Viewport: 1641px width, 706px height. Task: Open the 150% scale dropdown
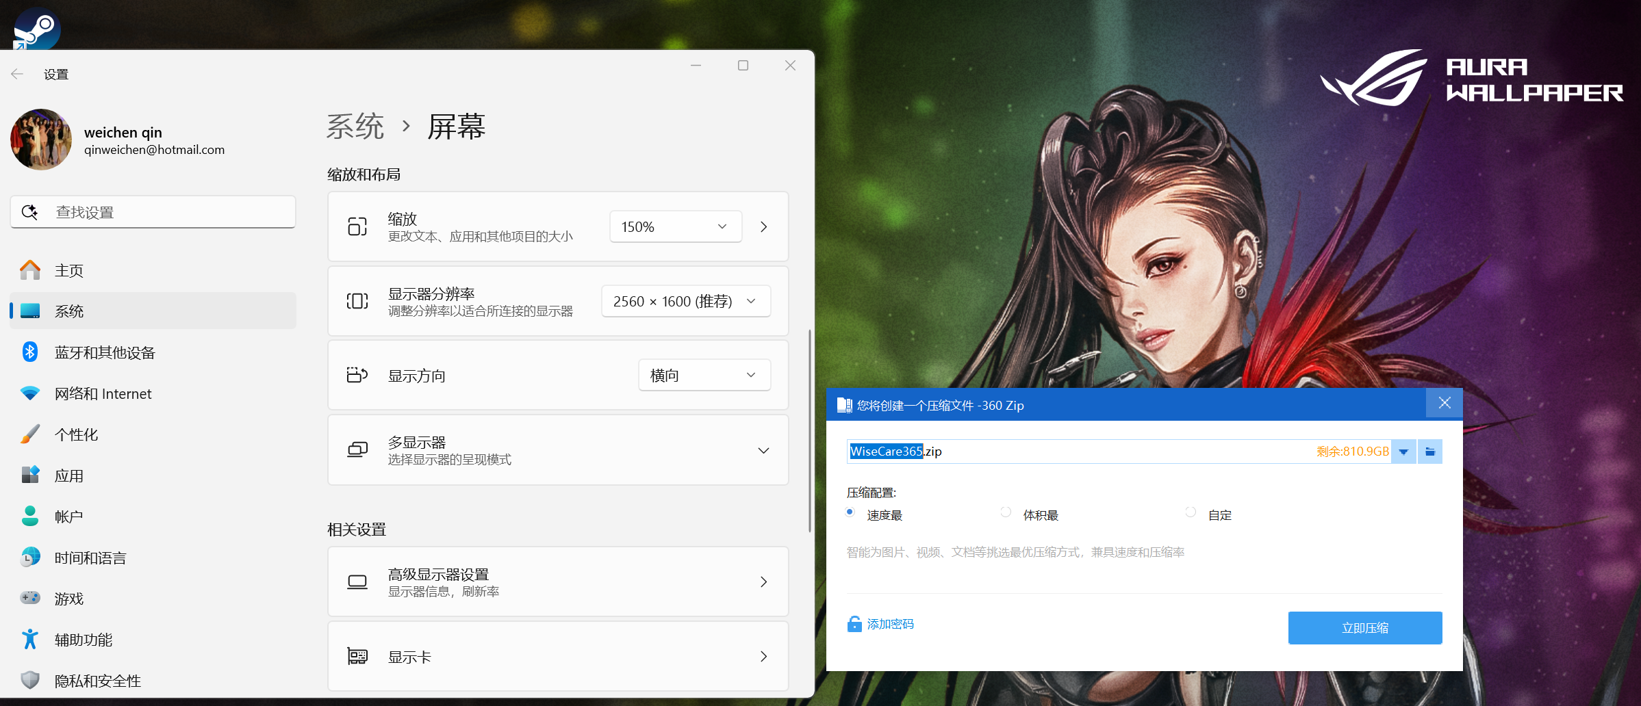click(676, 226)
